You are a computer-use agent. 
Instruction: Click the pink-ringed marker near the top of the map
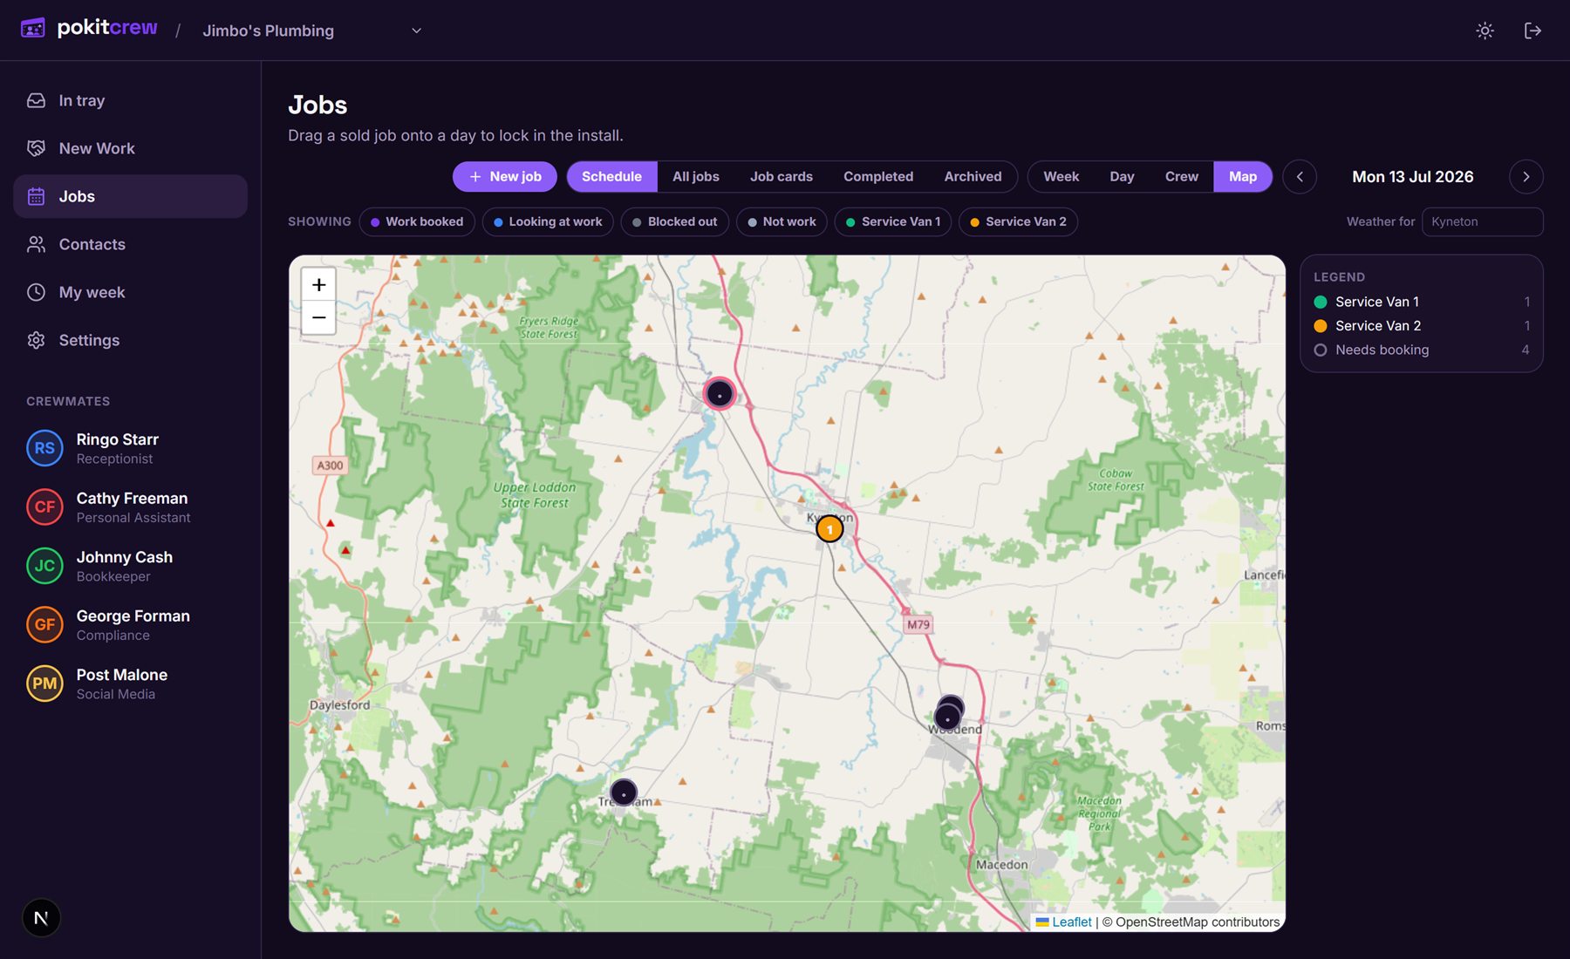[720, 394]
